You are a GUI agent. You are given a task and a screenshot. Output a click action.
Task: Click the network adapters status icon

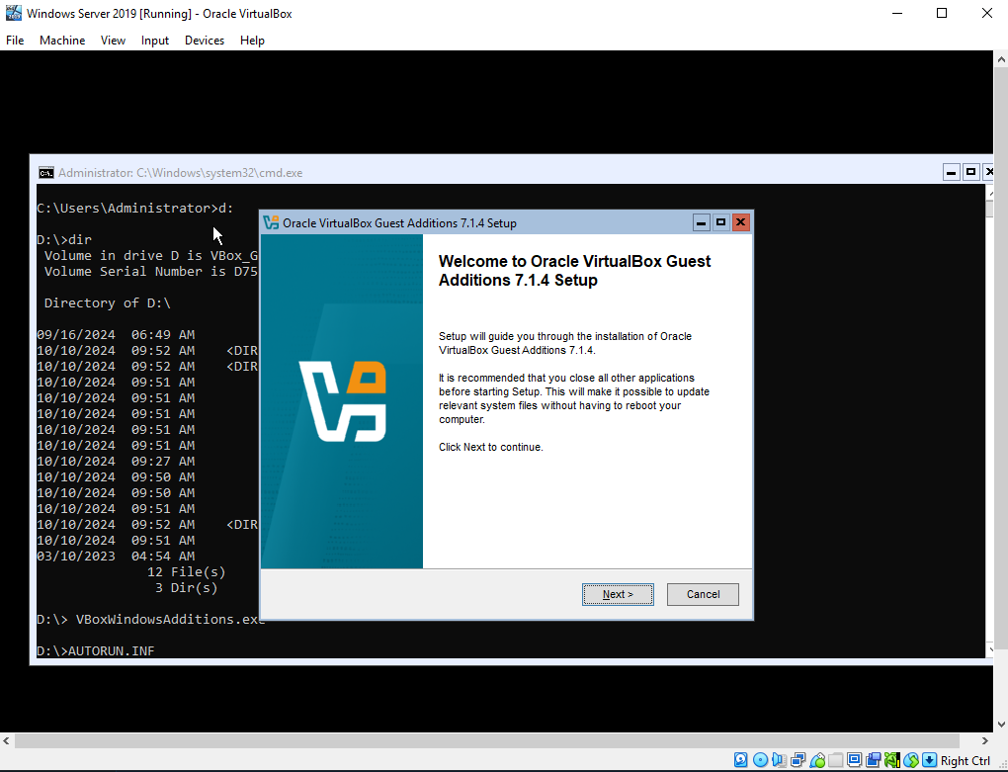point(798,760)
